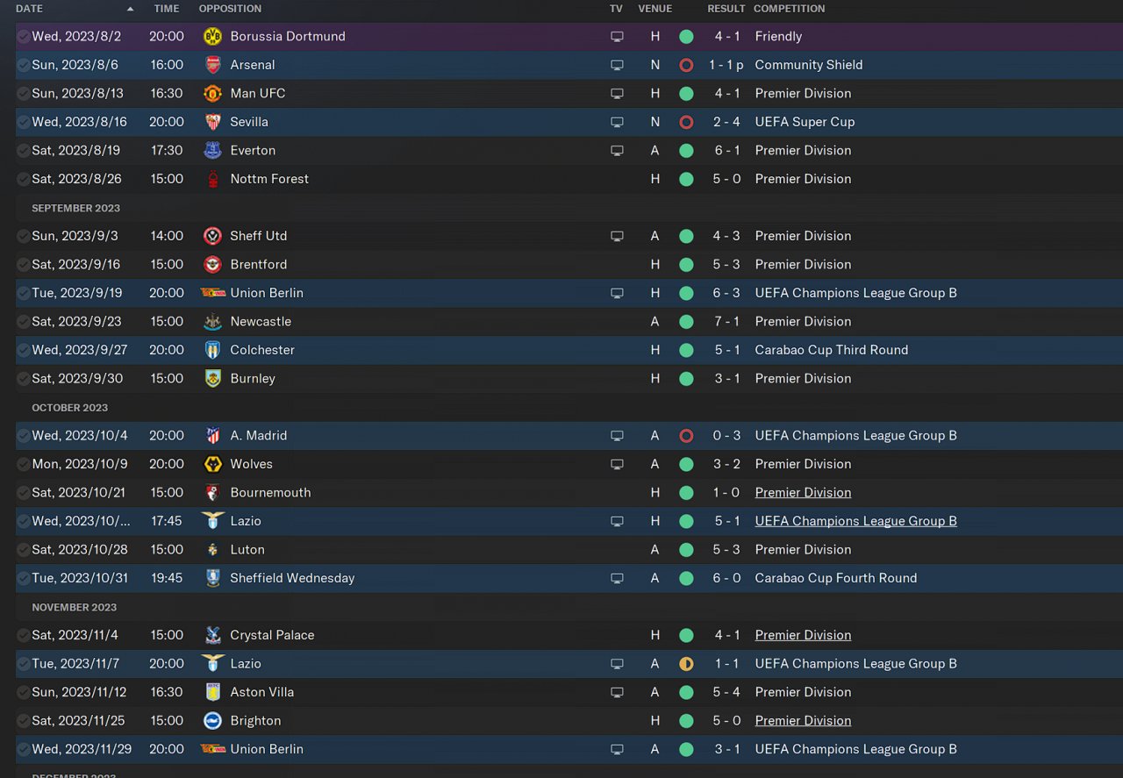Collapse the September 2023 month group
1123x778 pixels.
point(75,208)
